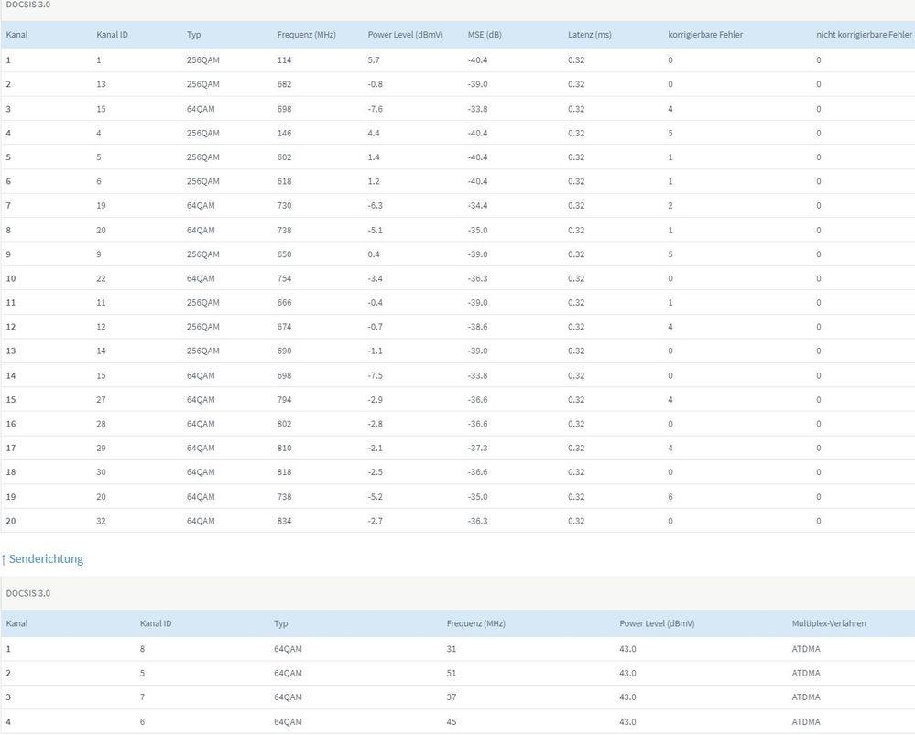915x735 pixels.
Task: Select frequency value 650
Action: pyautogui.click(x=284, y=254)
